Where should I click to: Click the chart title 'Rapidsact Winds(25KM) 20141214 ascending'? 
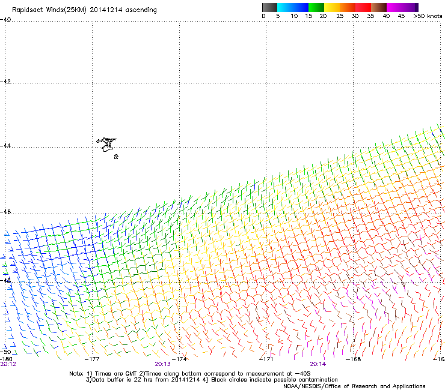[84, 10]
